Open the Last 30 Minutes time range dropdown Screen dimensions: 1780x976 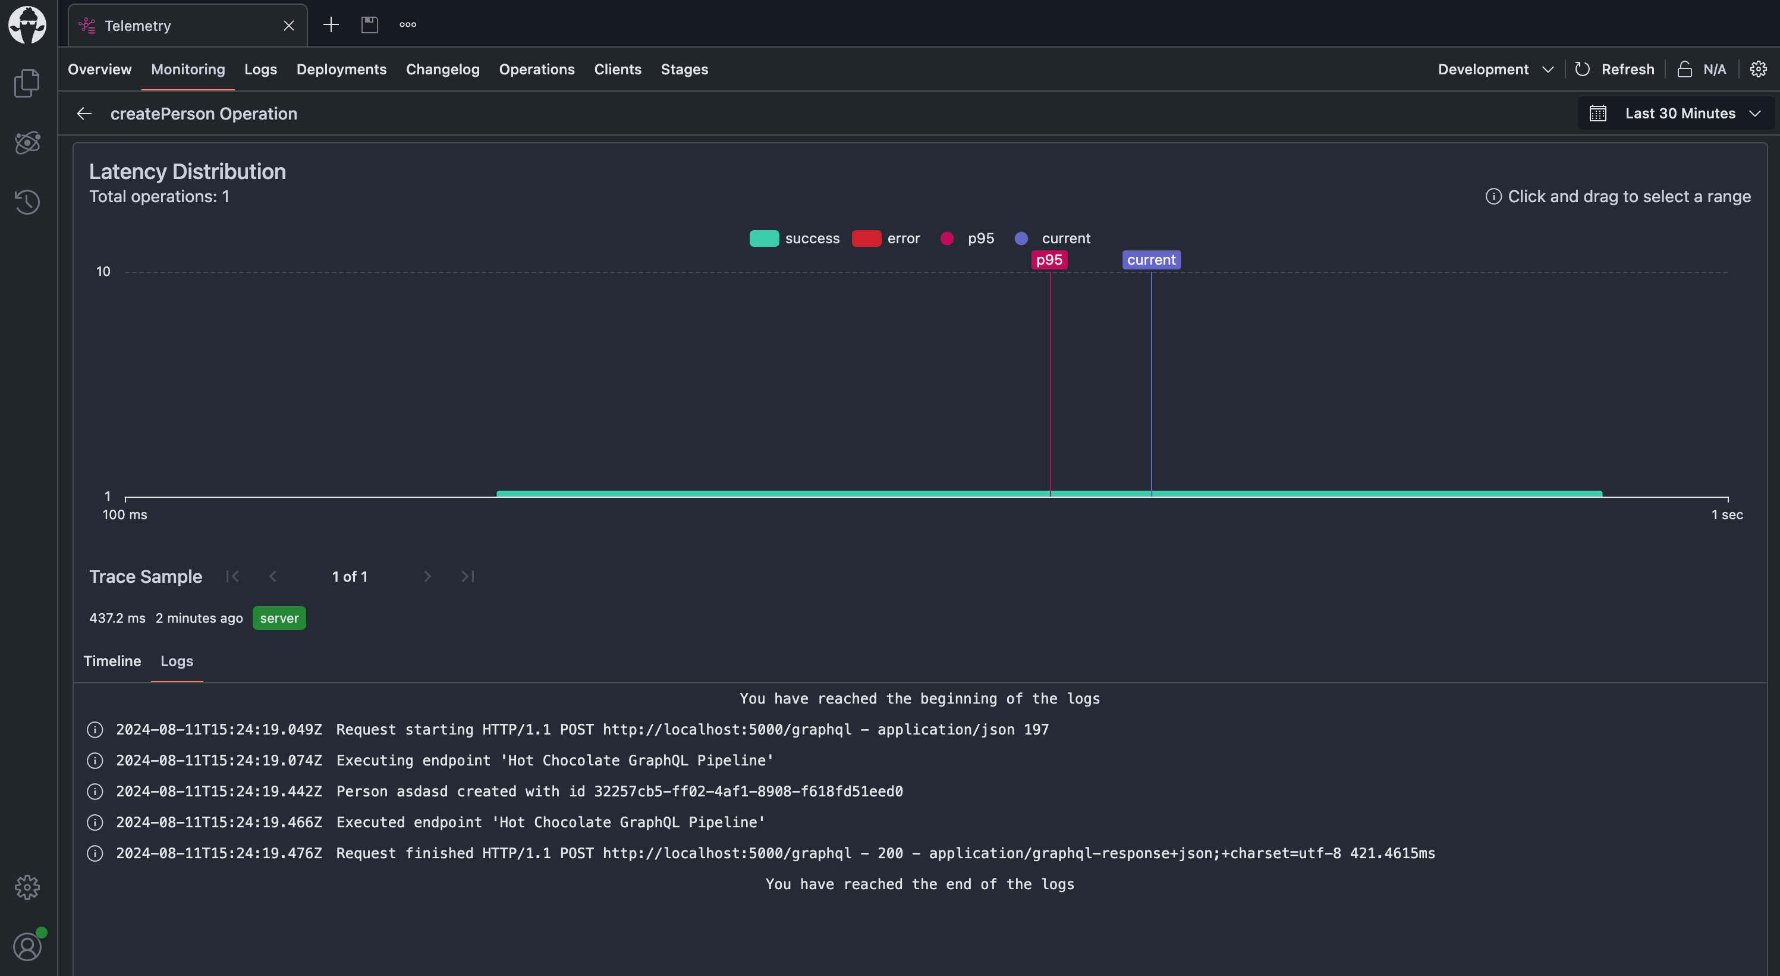[1677, 114]
